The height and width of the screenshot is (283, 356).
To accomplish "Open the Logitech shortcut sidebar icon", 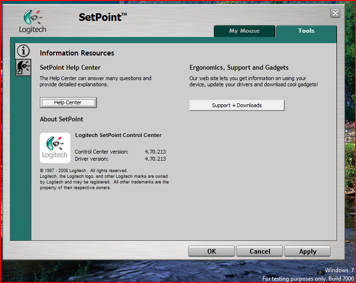I will coord(23,67).
